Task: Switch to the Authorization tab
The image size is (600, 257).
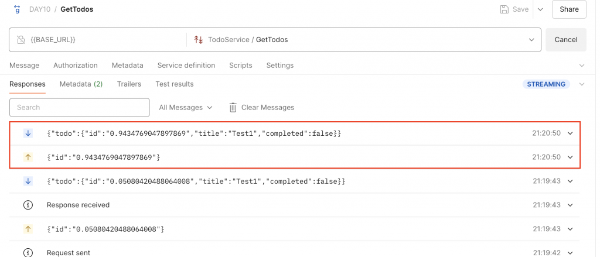Action: pos(76,66)
